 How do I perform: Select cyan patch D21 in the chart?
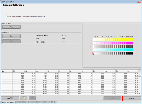coord(132,50)
